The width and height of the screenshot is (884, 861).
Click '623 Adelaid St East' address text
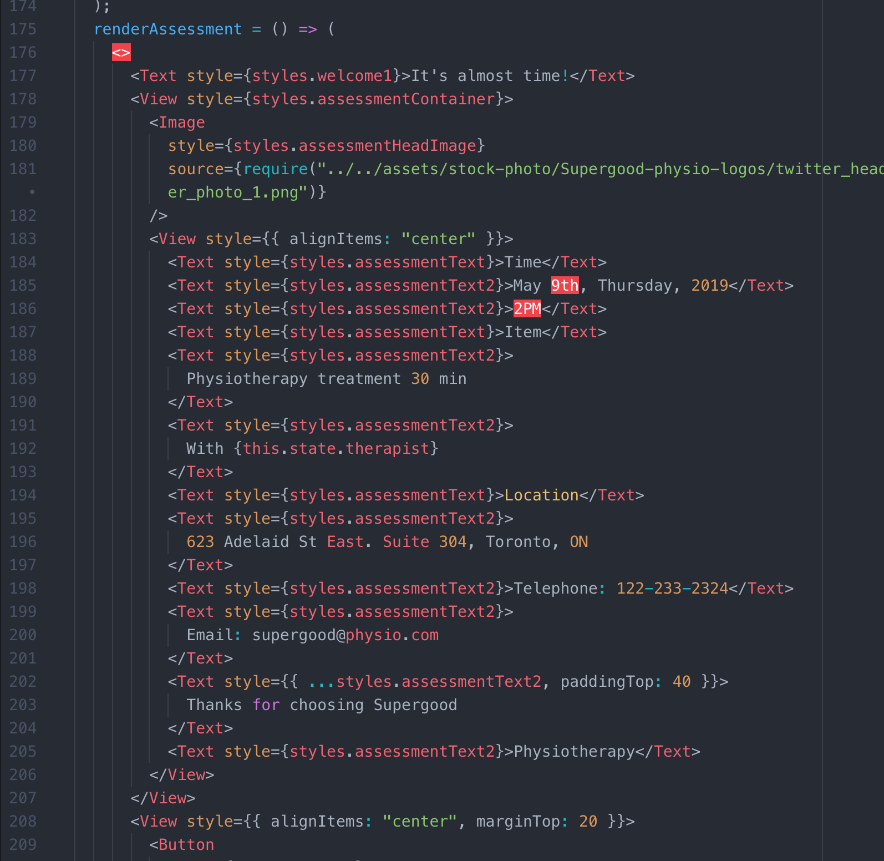click(x=276, y=542)
